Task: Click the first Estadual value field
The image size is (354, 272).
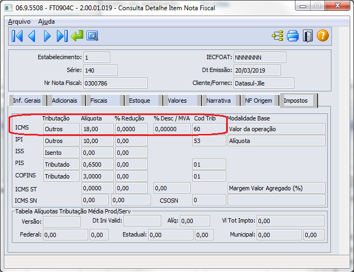Action: 171,235
